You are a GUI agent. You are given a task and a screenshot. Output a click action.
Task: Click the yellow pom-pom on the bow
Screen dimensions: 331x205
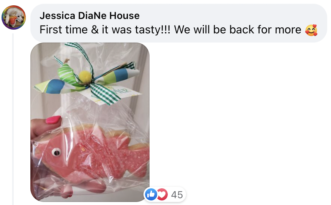coord(85,77)
